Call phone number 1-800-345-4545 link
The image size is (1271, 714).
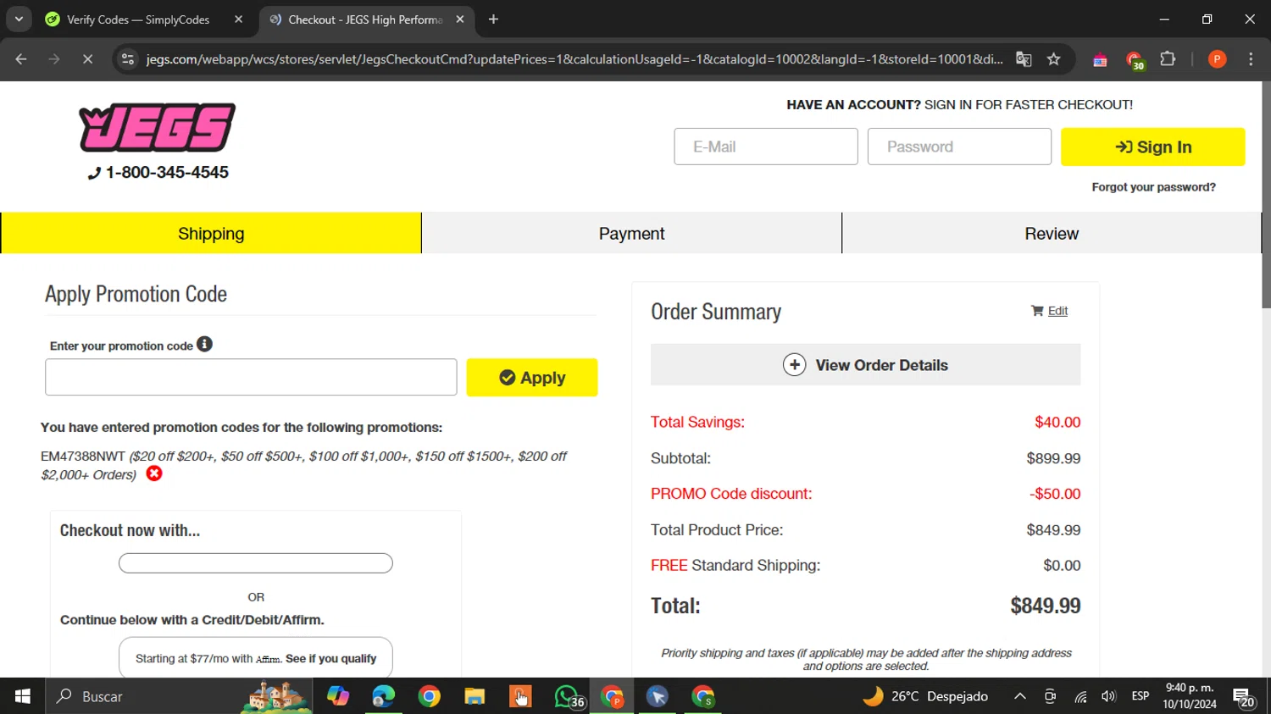[x=158, y=172]
